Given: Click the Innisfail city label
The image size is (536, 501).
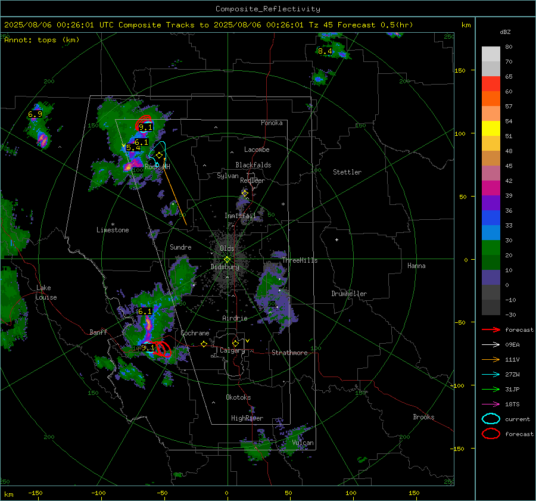Looking at the screenshot, I should pos(240,216).
